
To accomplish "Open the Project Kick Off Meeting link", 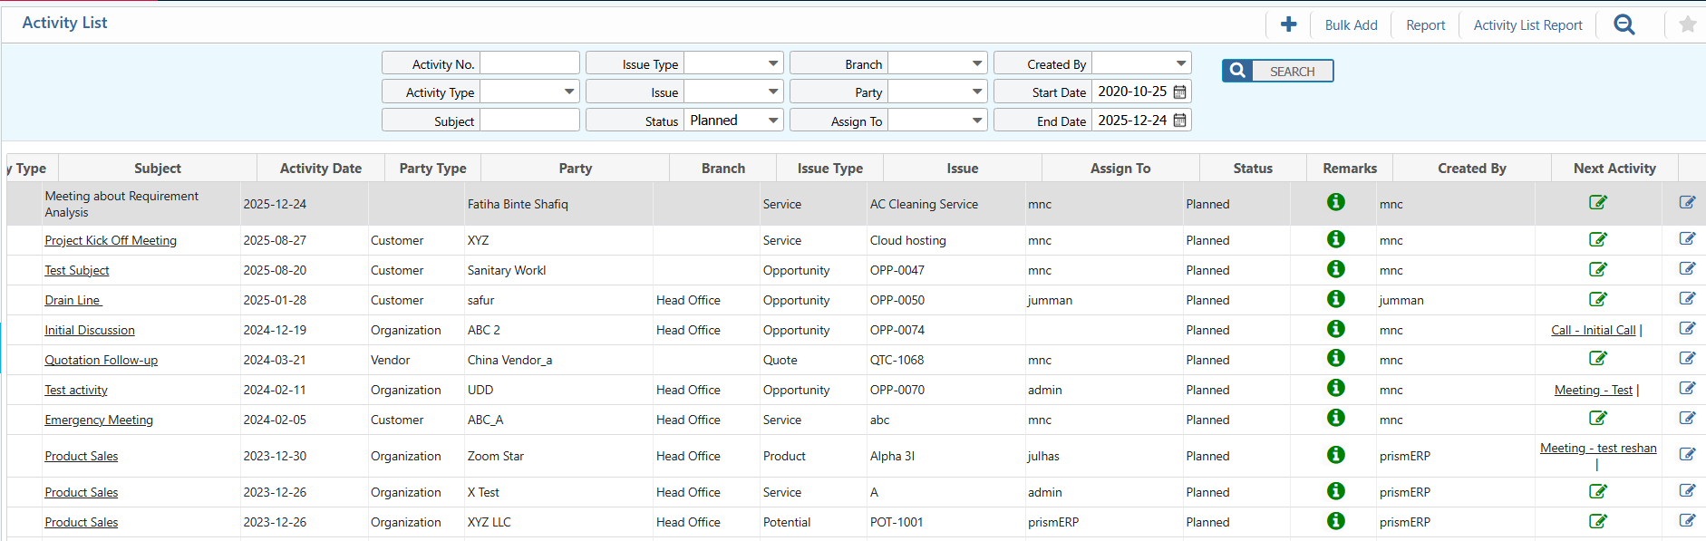I will coord(111,240).
